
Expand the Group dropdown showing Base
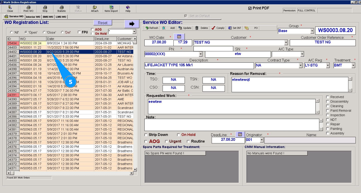[x=312, y=31]
